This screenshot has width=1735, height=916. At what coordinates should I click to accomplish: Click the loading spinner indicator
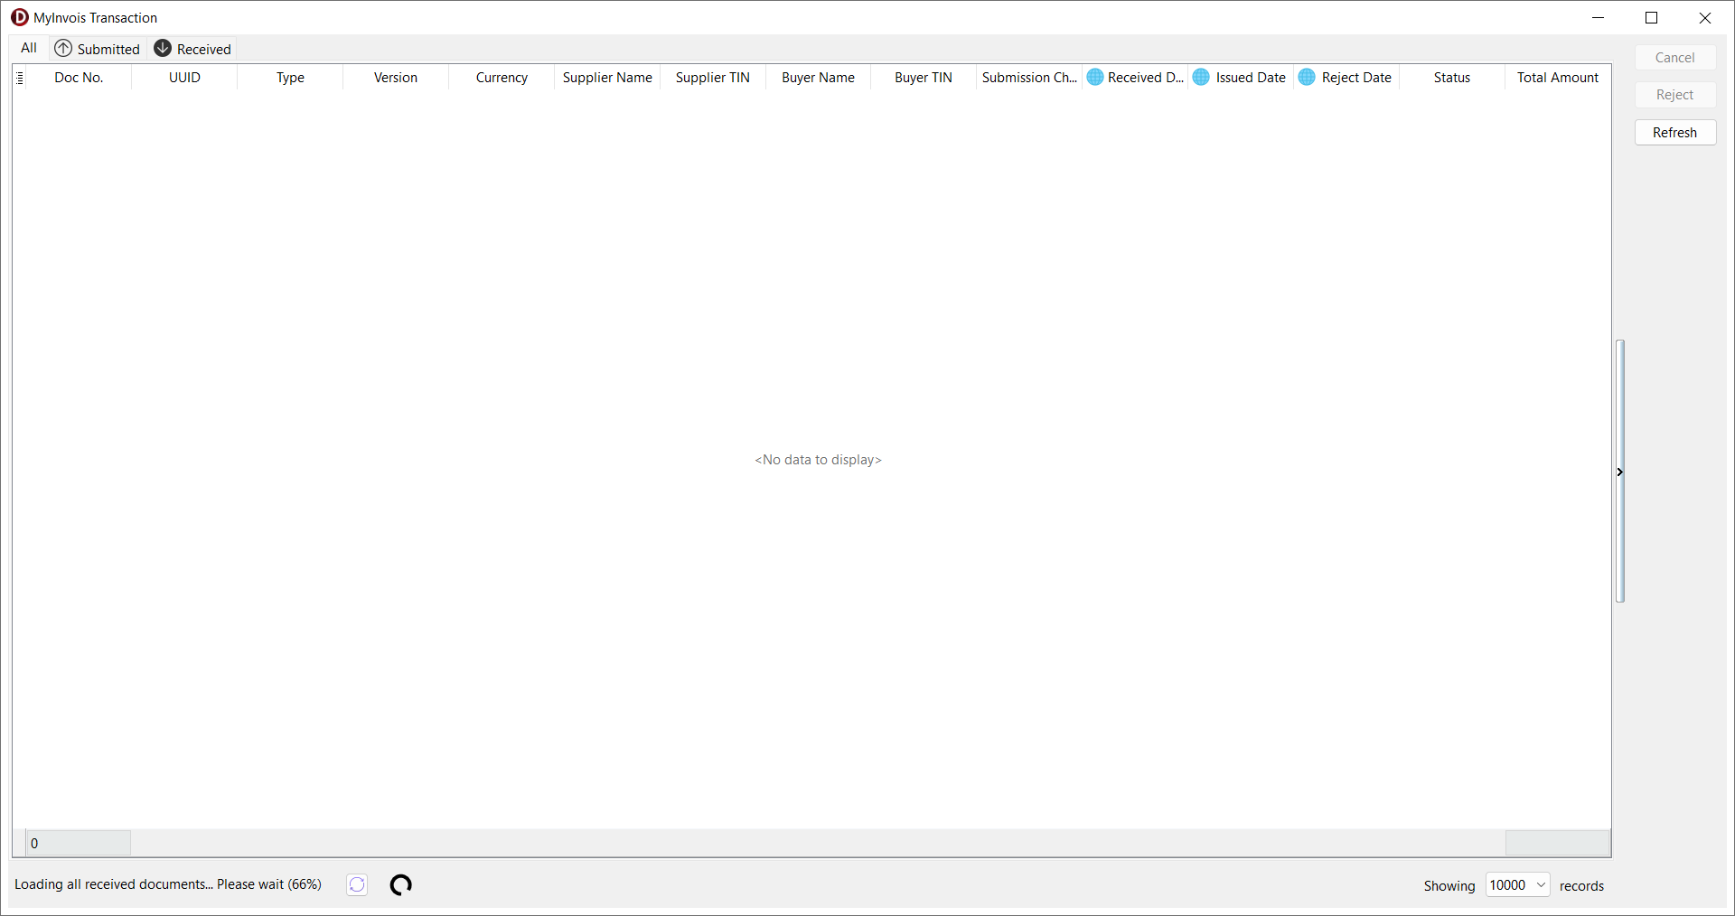coord(401,885)
